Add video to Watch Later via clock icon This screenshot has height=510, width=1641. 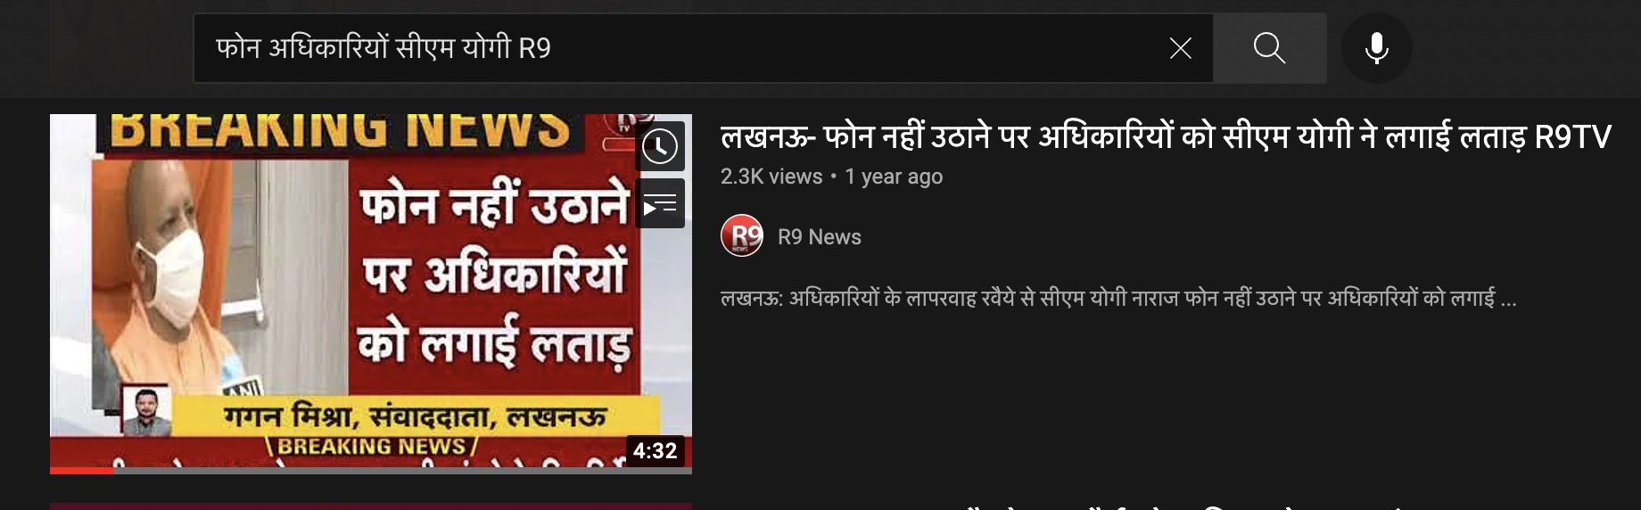[x=660, y=146]
